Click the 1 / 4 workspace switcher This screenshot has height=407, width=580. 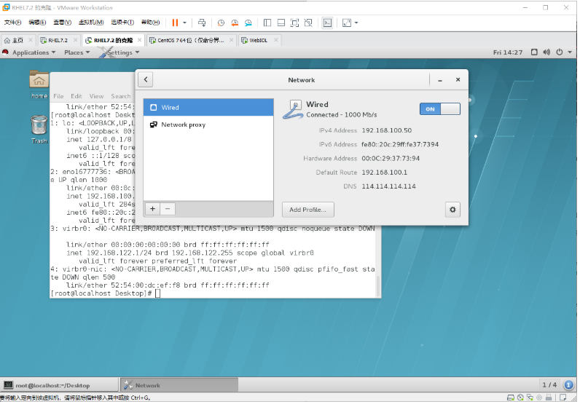pyautogui.click(x=549, y=385)
